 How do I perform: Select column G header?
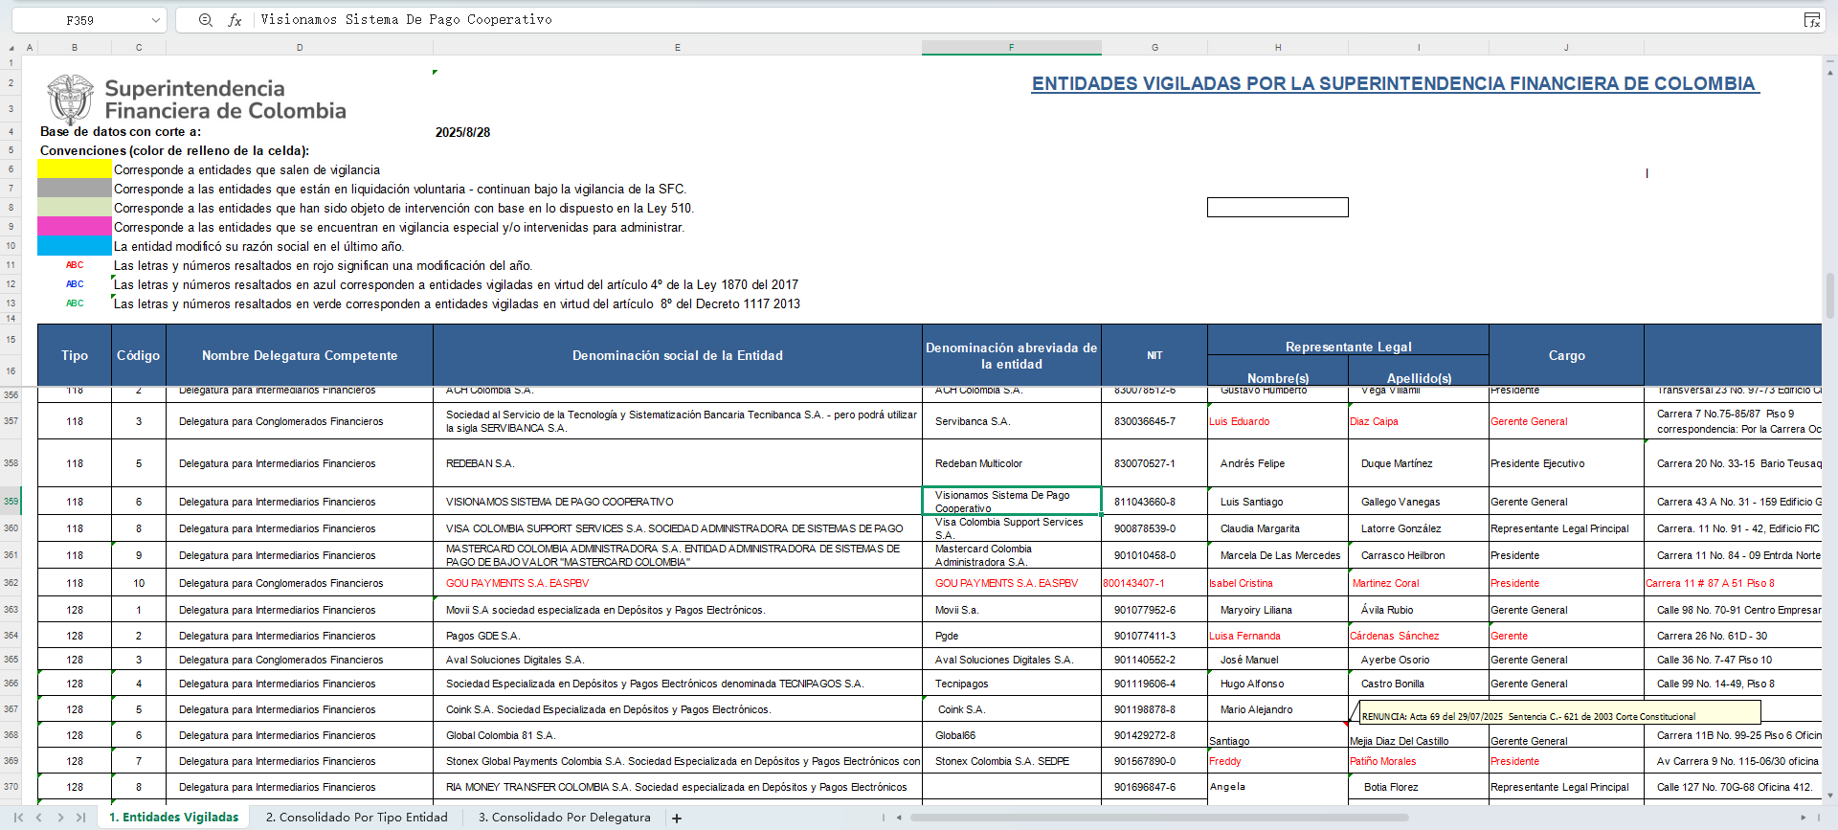tap(1154, 47)
